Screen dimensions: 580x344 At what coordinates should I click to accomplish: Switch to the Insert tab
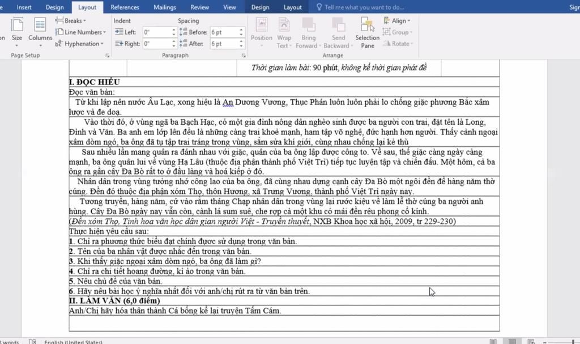[24, 7]
